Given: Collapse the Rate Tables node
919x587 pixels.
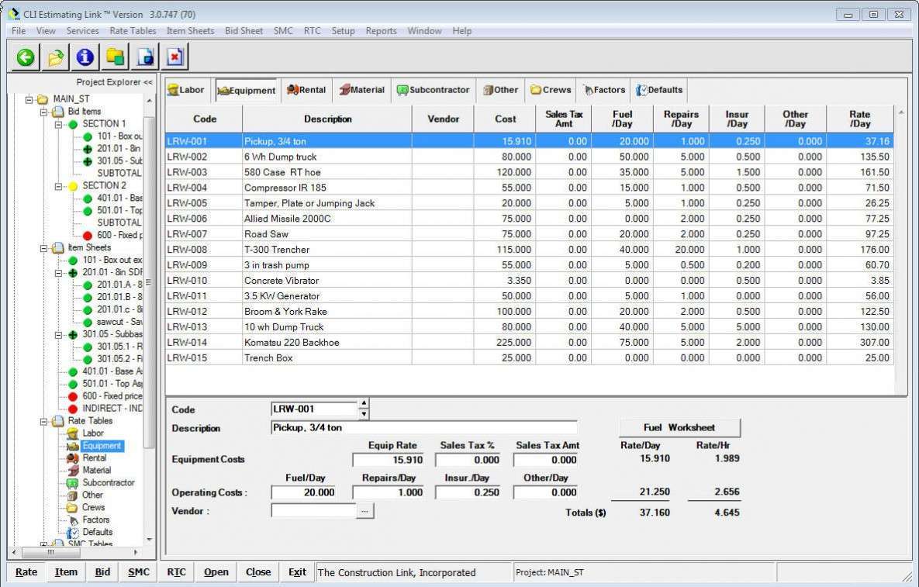Looking at the screenshot, I should pyautogui.click(x=43, y=421).
